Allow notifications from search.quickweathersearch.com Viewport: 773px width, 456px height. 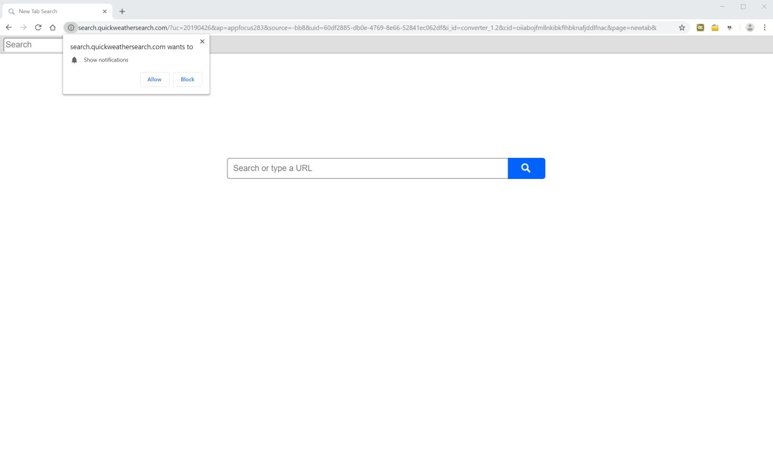pos(154,79)
